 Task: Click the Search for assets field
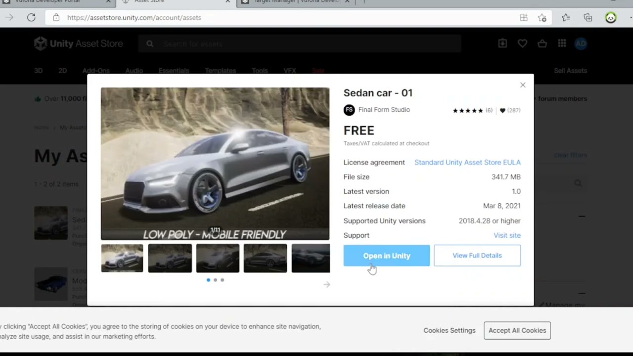300,44
